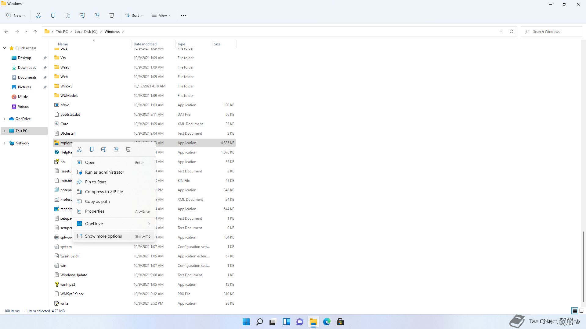Viewport: 586px width, 329px height.
Task: Open the View dropdown menu
Action: pyautogui.click(x=161, y=15)
